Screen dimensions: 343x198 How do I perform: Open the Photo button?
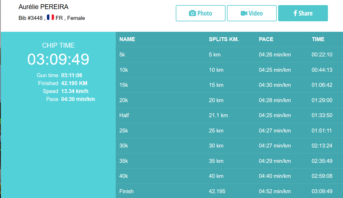tap(201, 13)
